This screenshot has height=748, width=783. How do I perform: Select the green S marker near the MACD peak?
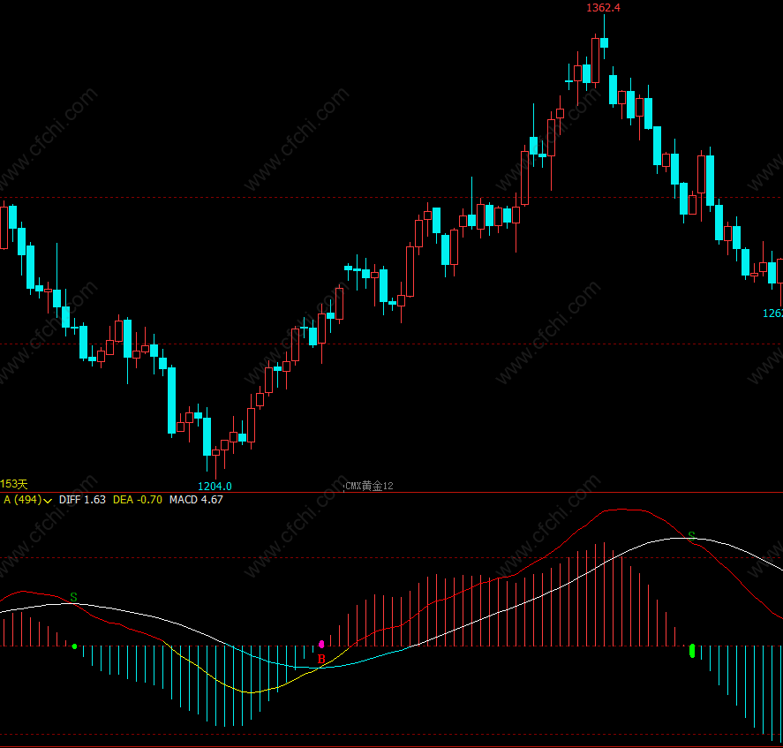click(x=691, y=536)
